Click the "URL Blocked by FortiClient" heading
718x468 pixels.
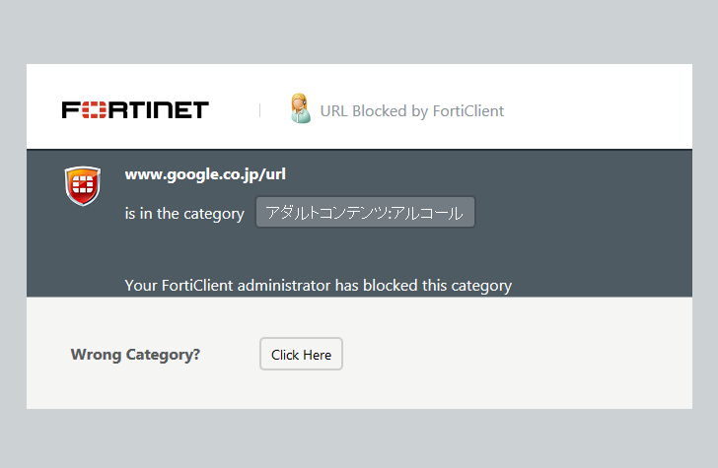[x=411, y=111]
